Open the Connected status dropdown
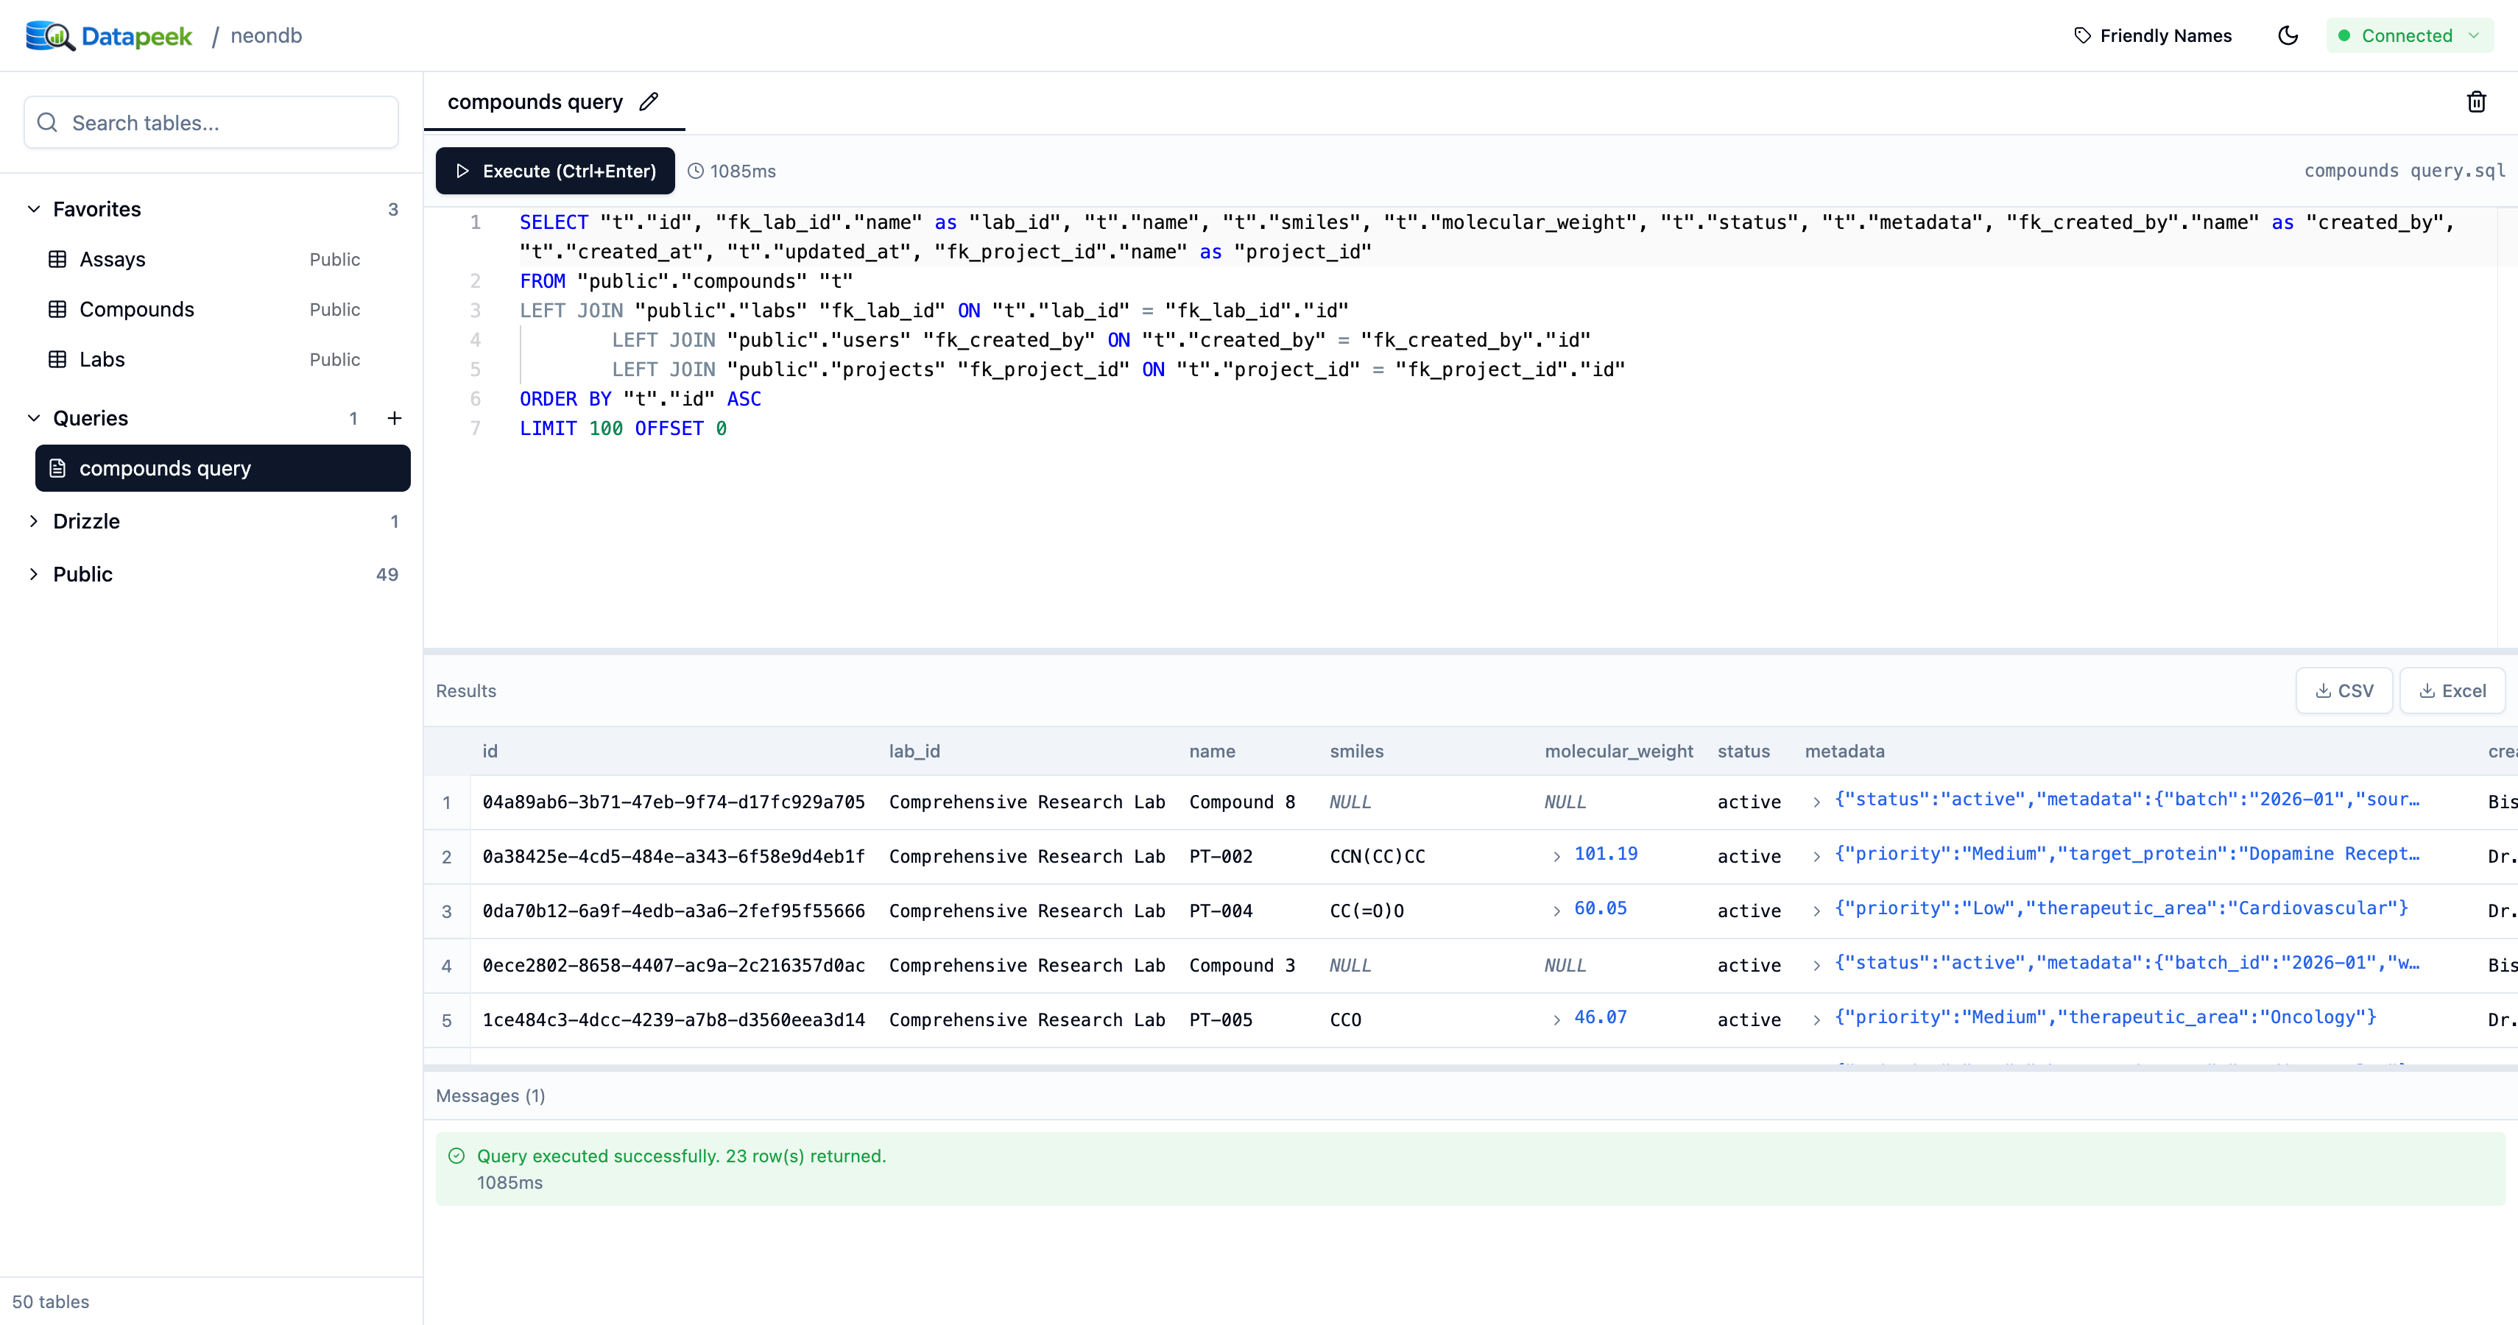 click(2408, 36)
